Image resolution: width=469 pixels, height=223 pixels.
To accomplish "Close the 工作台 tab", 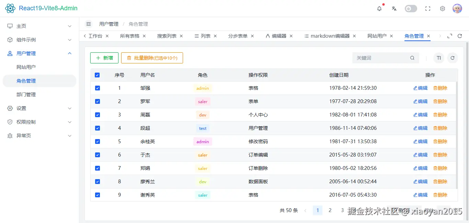I will [107, 36].
